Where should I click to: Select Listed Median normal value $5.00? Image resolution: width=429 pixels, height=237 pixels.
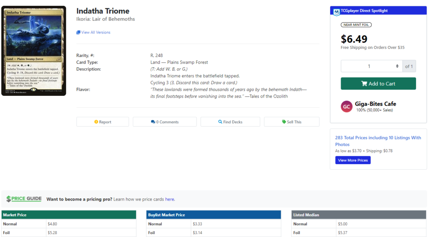pos(343,224)
